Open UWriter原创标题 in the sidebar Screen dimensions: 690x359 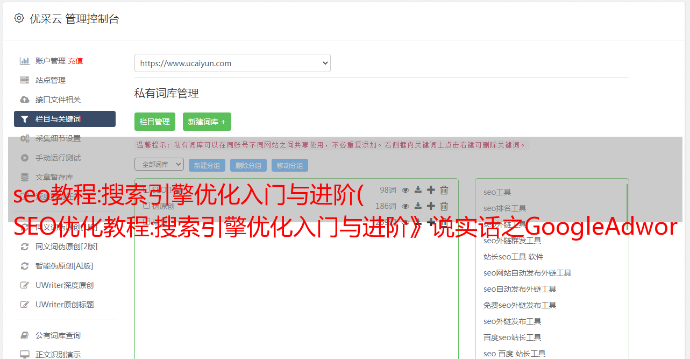[x=65, y=305]
